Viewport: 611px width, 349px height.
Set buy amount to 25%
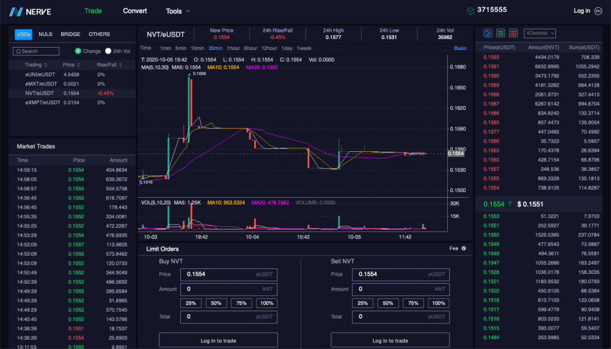[x=191, y=303]
